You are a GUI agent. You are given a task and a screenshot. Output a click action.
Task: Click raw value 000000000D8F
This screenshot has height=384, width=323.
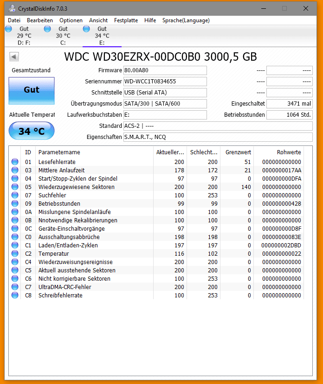(282, 228)
